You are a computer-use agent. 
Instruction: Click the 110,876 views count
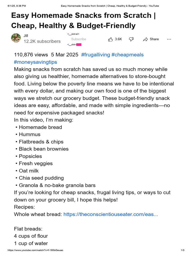click(31, 55)
